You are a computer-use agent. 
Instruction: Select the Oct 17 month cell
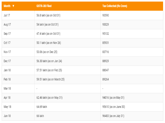[x=7, y=43]
